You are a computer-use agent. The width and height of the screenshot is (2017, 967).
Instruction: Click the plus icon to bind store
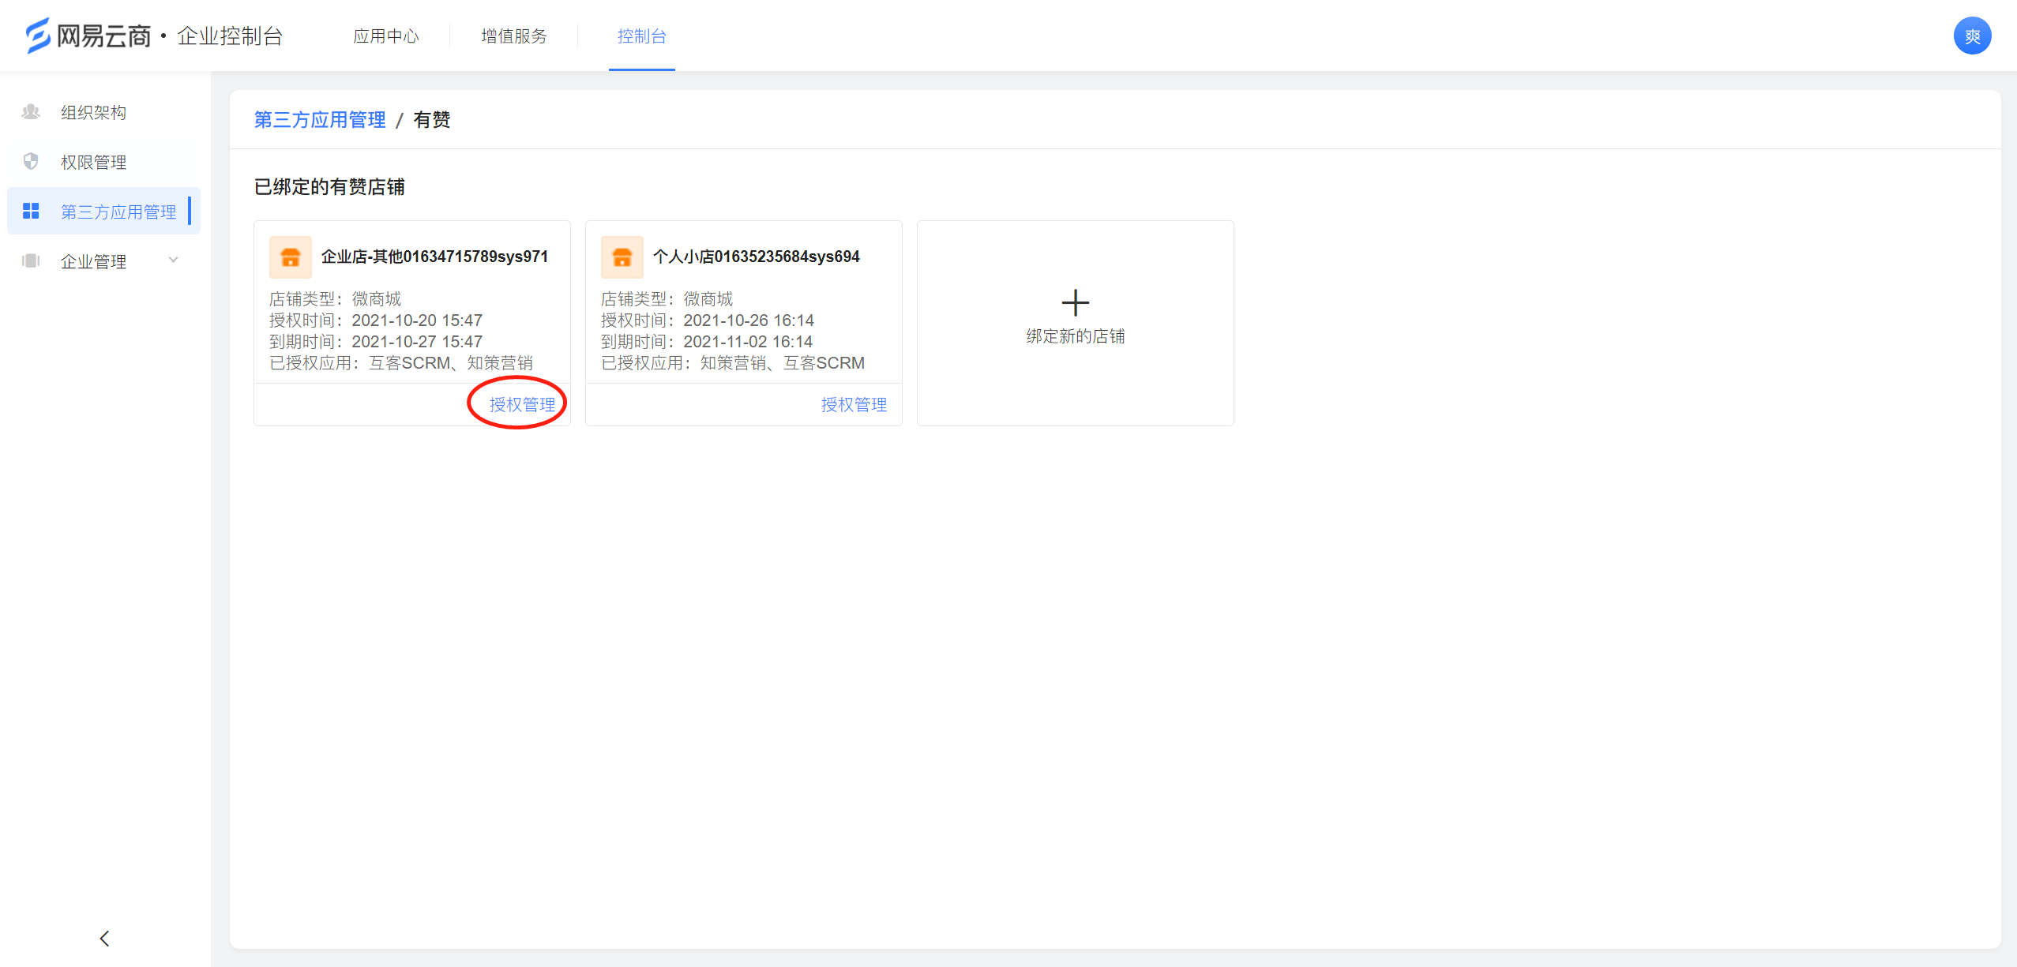[x=1075, y=303]
